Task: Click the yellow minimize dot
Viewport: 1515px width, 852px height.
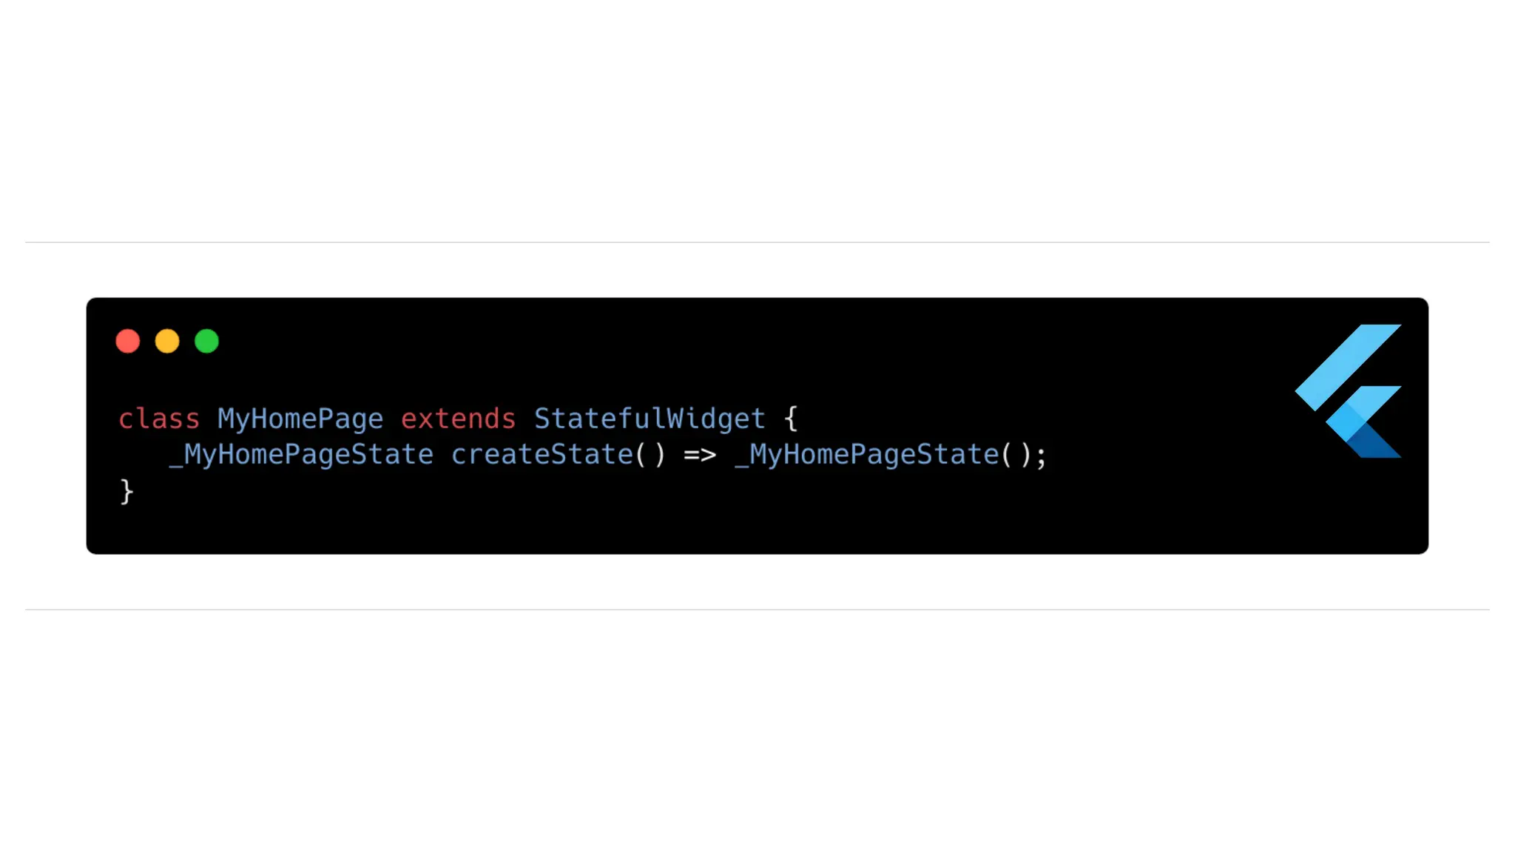Action: (167, 341)
